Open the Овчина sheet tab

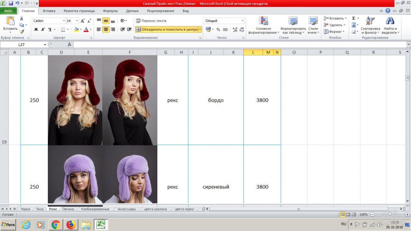pyautogui.click(x=68, y=209)
